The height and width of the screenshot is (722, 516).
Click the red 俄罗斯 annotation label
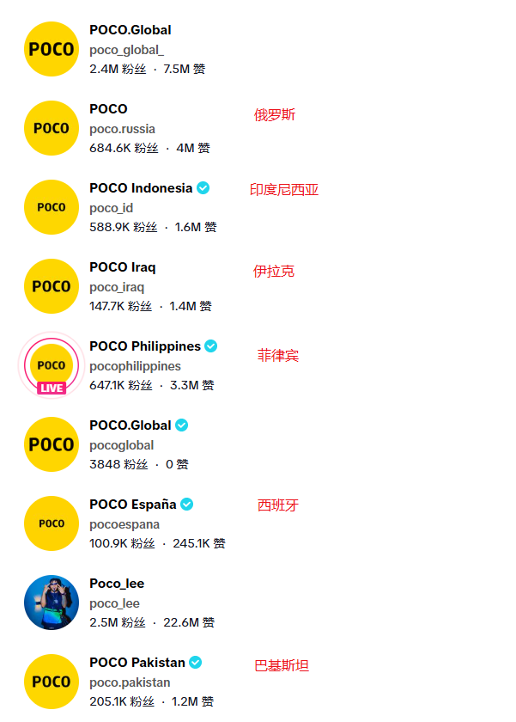pyautogui.click(x=275, y=115)
